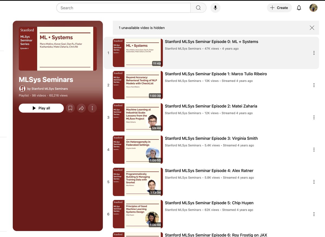Click the search magnifier icon
325x237 pixels.
point(199,8)
